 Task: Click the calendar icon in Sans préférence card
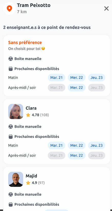[10, 69]
